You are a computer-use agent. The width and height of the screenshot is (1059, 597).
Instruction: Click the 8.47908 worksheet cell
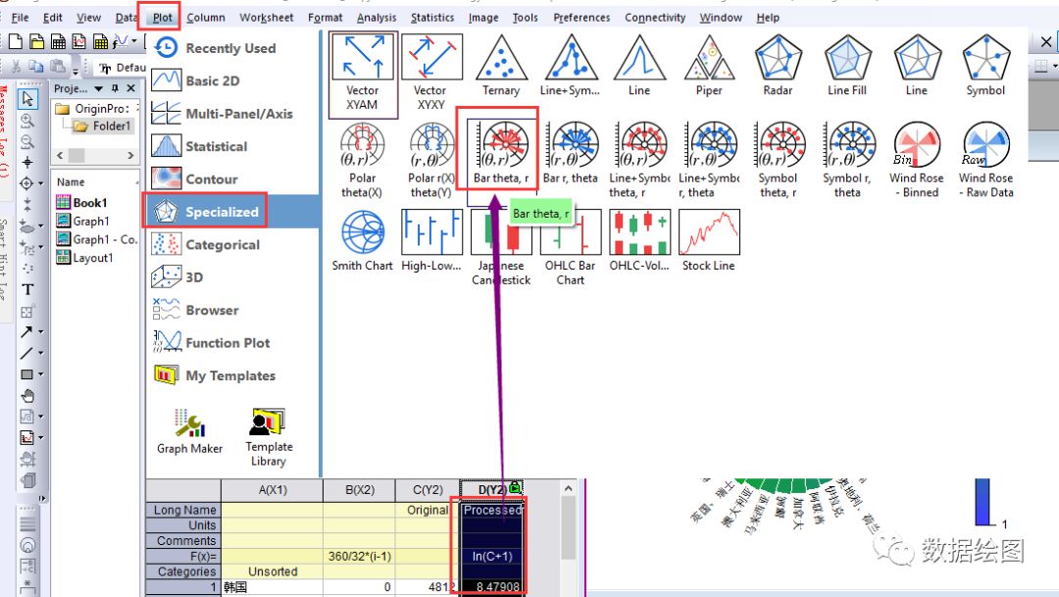[492, 587]
